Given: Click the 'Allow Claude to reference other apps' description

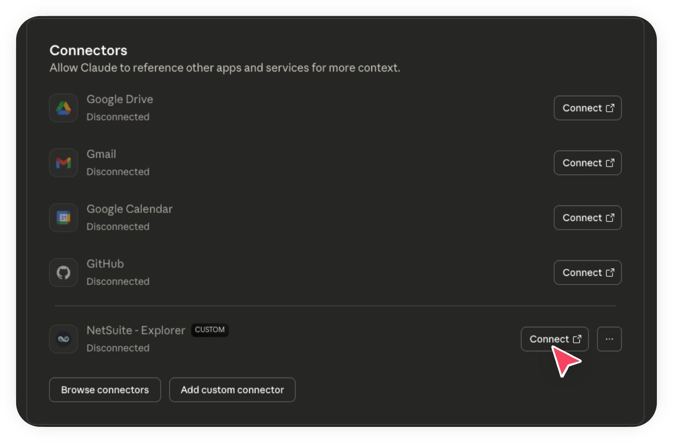Looking at the screenshot, I should (x=225, y=67).
